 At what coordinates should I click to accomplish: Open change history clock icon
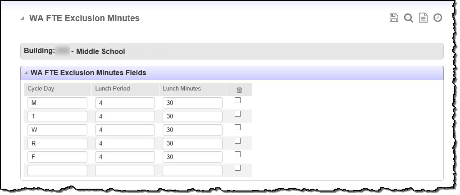[x=437, y=18]
